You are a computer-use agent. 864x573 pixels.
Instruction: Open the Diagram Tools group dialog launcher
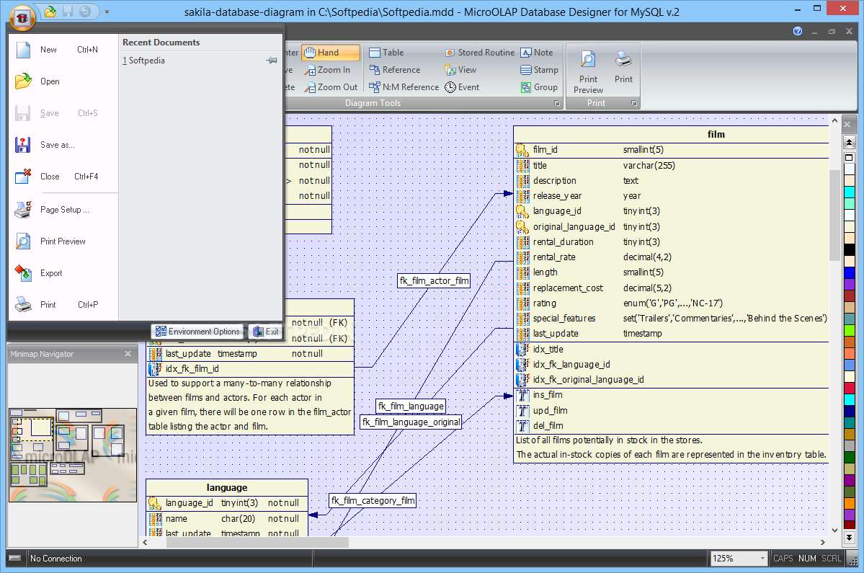556,104
